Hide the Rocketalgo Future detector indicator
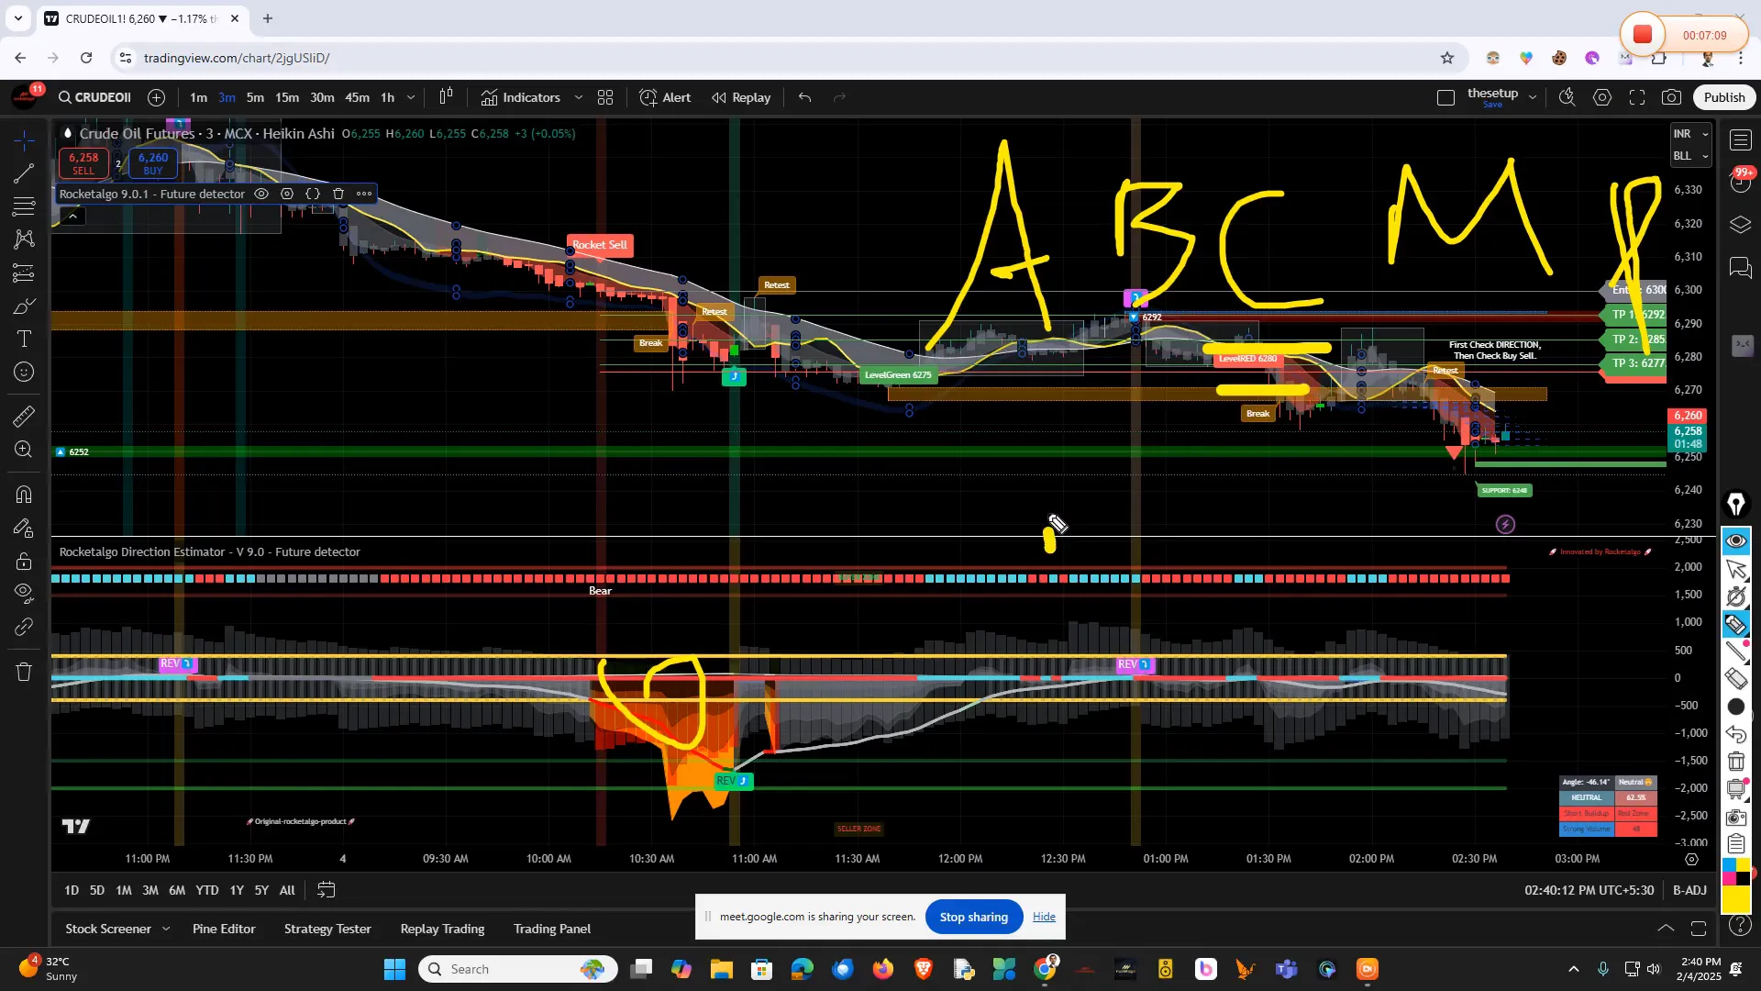This screenshot has width=1761, height=991. pos(261,194)
